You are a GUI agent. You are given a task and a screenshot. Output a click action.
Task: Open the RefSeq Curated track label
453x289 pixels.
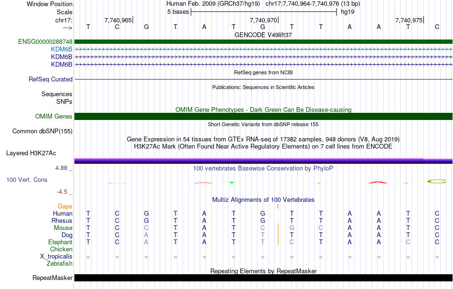(51, 79)
